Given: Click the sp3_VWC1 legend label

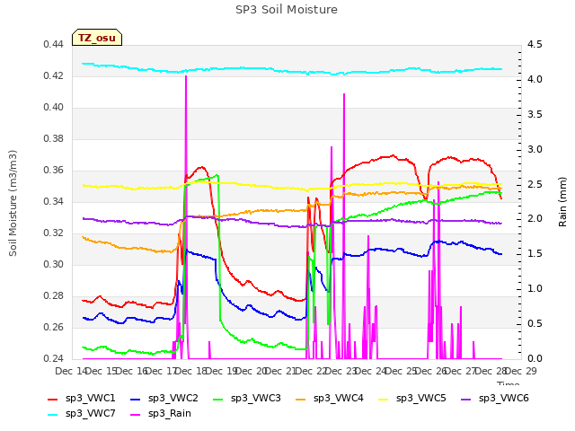Looking at the screenshot, I should [90, 399].
